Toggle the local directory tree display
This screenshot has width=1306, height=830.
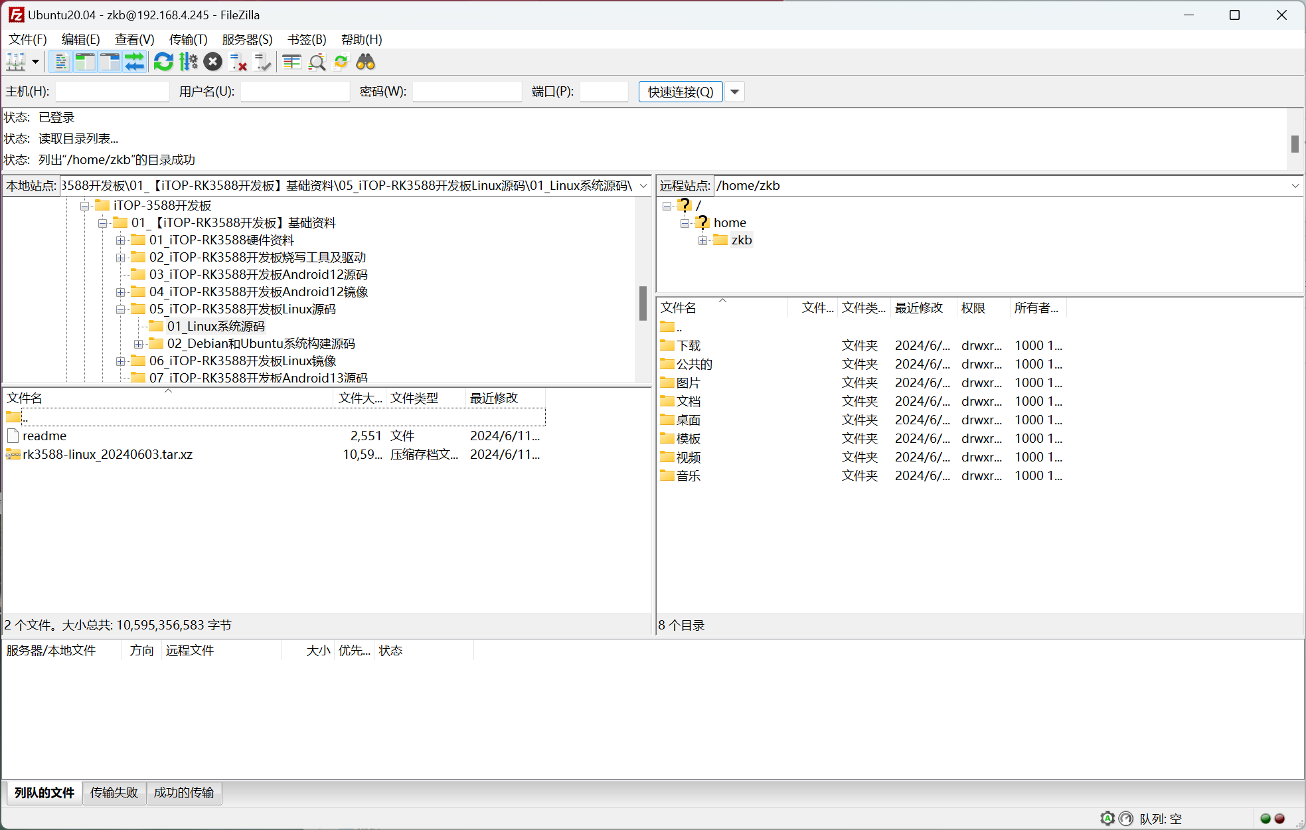coord(85,62)
